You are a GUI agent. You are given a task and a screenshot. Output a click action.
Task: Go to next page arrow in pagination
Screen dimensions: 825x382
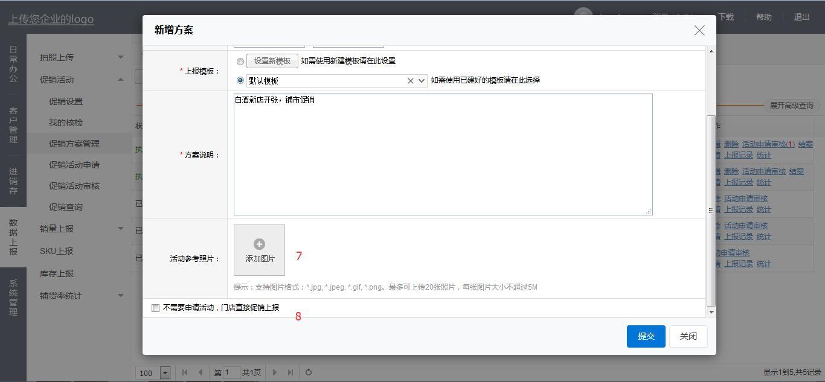pyautogui.click(x=275, y=372)
